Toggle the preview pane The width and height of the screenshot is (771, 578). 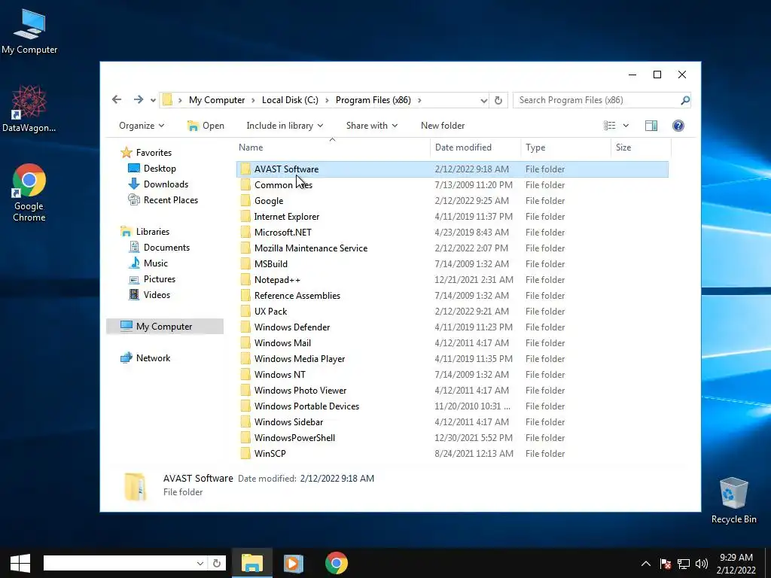(651, 126)
